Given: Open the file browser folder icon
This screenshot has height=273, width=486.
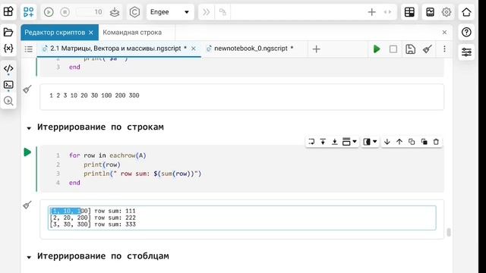Looking at the screenshot, I should (x=8, y=32).
